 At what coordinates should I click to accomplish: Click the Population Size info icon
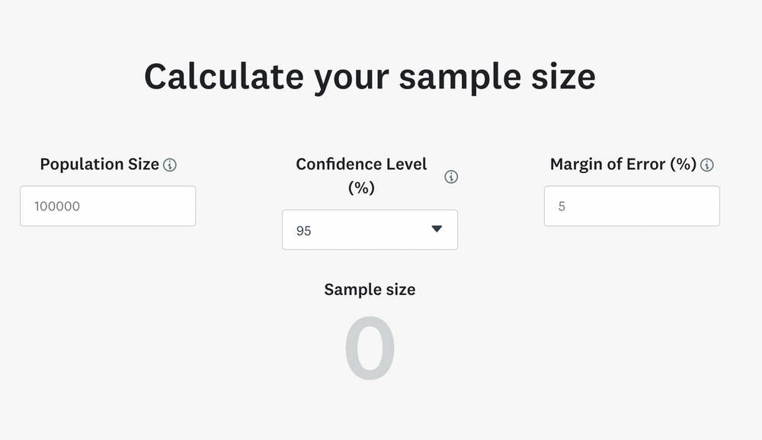pyautogui.click(x=170, y=165)
